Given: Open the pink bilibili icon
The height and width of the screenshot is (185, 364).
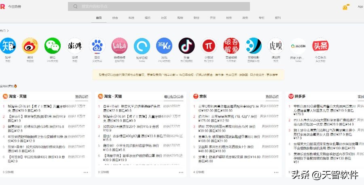Looking at the screenshot, I should pyautogui.click(x=120, y=46).
